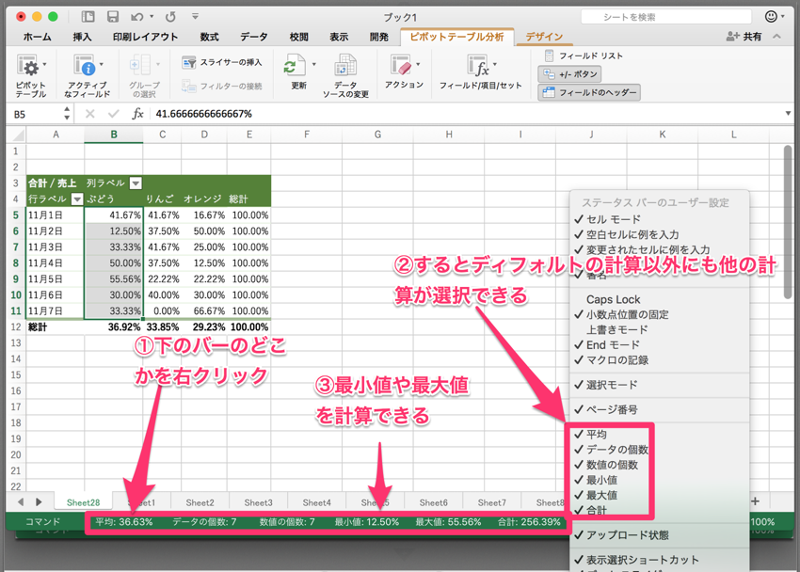Click the 100% zoom level indicator
The image size is (800, 572).
(x=762, y=522)
